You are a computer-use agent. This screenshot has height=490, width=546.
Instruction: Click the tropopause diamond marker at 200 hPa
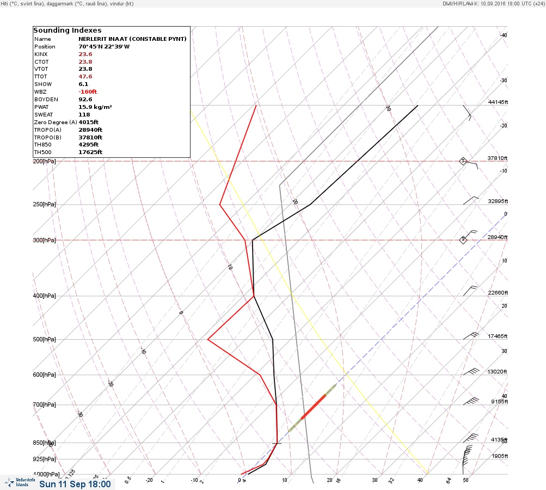(x=463, y=161)
